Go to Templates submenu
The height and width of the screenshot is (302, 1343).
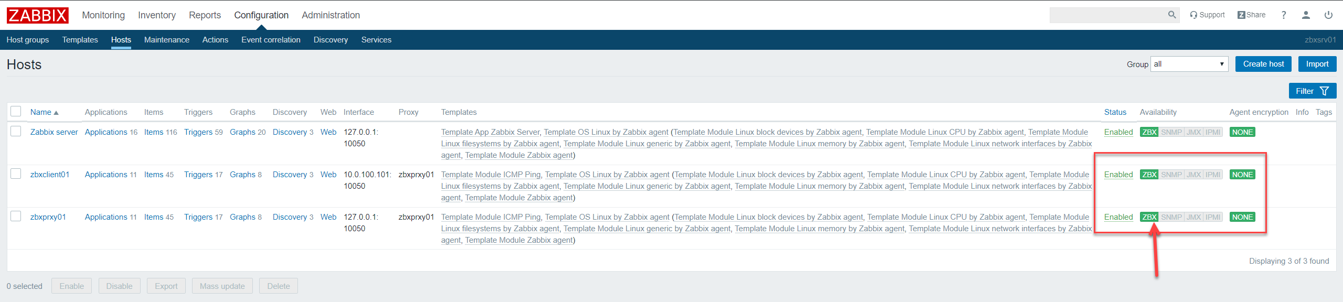[x=80, y=40]
